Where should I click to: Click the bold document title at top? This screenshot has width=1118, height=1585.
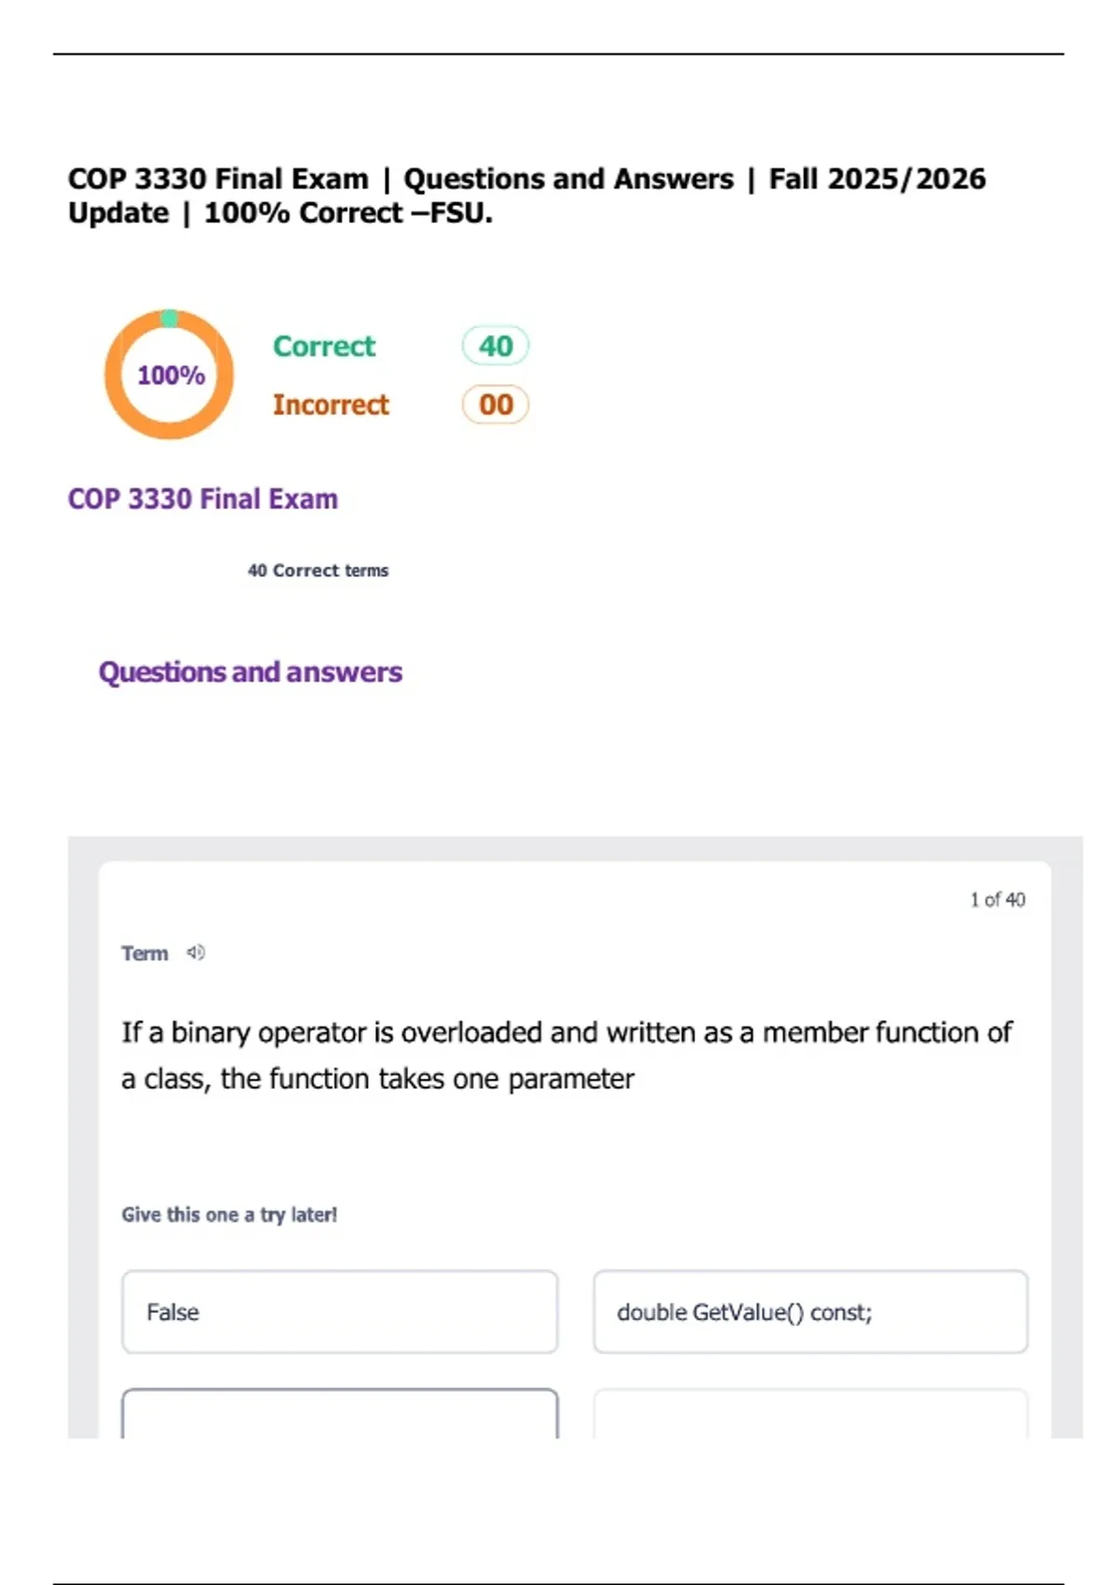526,178
